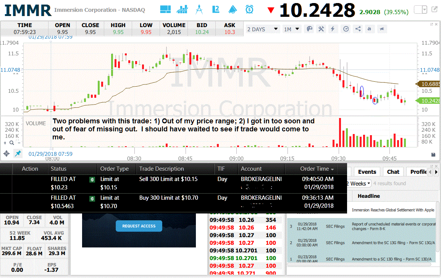Click the MKT CAP 299.6 M stat

click(x=11, y=251)
